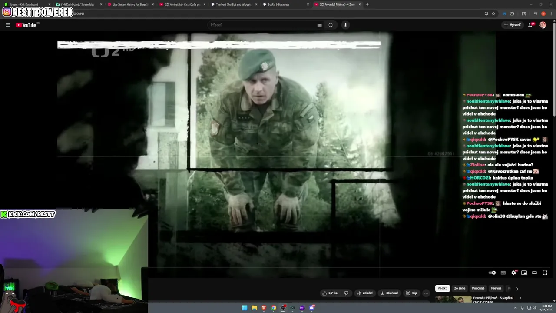Select the Všetko filter chip
Viewport: 556px width, 313px height.
click(x=443, y=288)
